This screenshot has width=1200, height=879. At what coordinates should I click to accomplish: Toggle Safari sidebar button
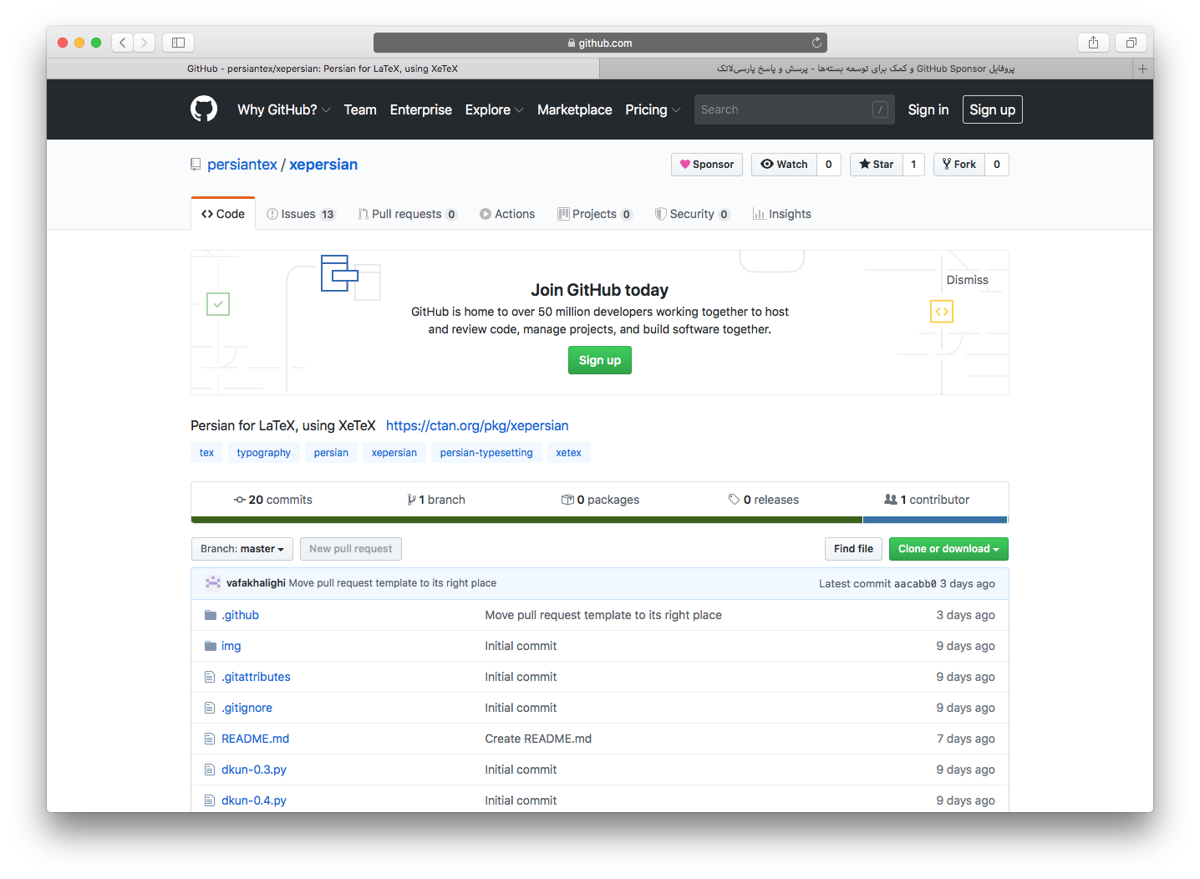pyautogui.click(x=178, y=43)
